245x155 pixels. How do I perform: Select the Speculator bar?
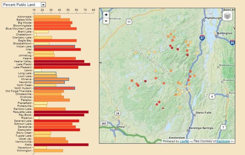[x=57, y=130]
